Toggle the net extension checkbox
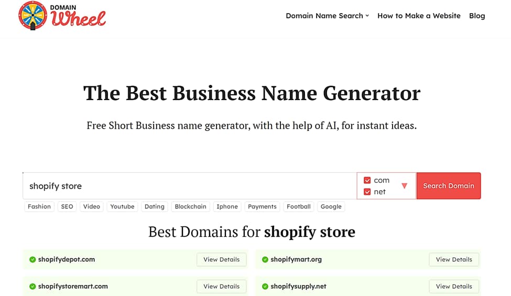This screenshot has width=511, height=296. coord(367,192)
